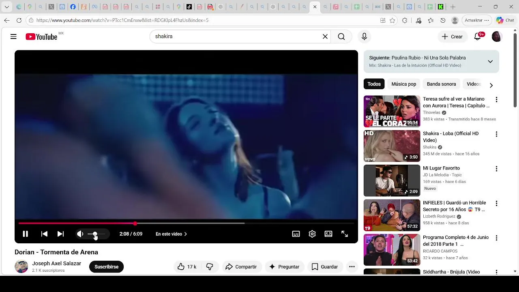519x292 pixels.
Task: Click the browser address bar URL
Action: [x=122, y=20]
